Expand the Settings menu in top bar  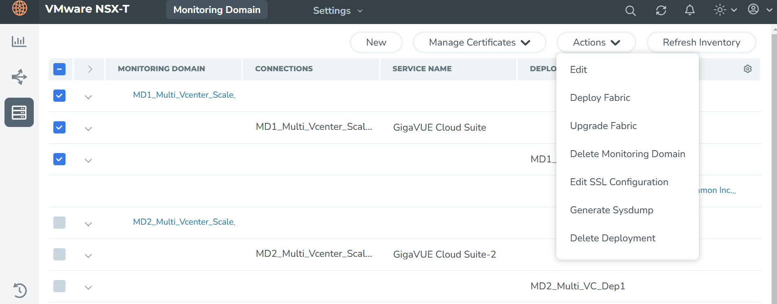pos(337,11)
